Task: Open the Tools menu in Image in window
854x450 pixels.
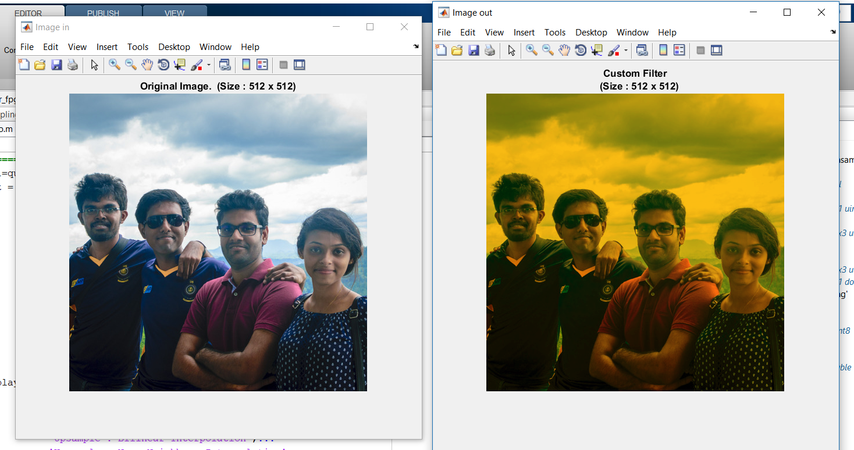Action: click(138, 47)
